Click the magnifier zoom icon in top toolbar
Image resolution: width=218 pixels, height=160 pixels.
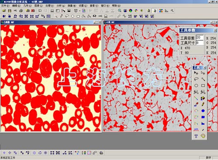[119, 10]
